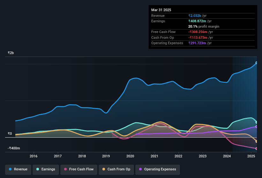
Task: Click the teal Earnings legend dot
Action: (x=38, y=169)
